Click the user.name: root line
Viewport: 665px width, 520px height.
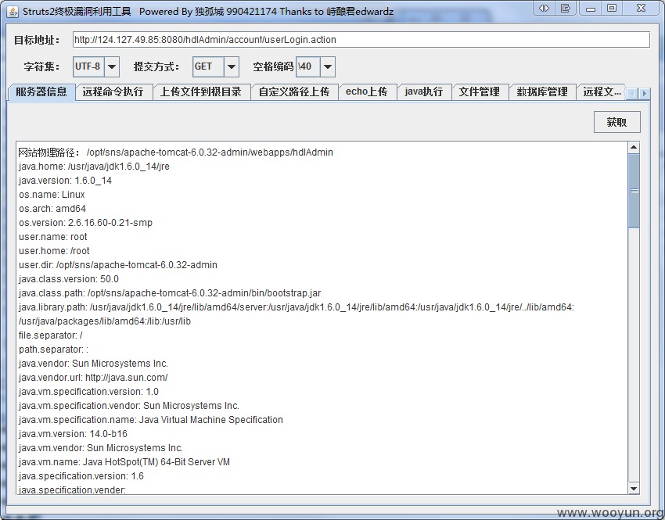pyautogui.click(x=53, y=236)
